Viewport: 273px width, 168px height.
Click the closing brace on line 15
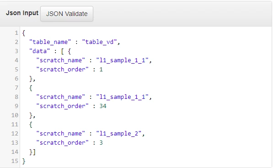coord(24,161)
